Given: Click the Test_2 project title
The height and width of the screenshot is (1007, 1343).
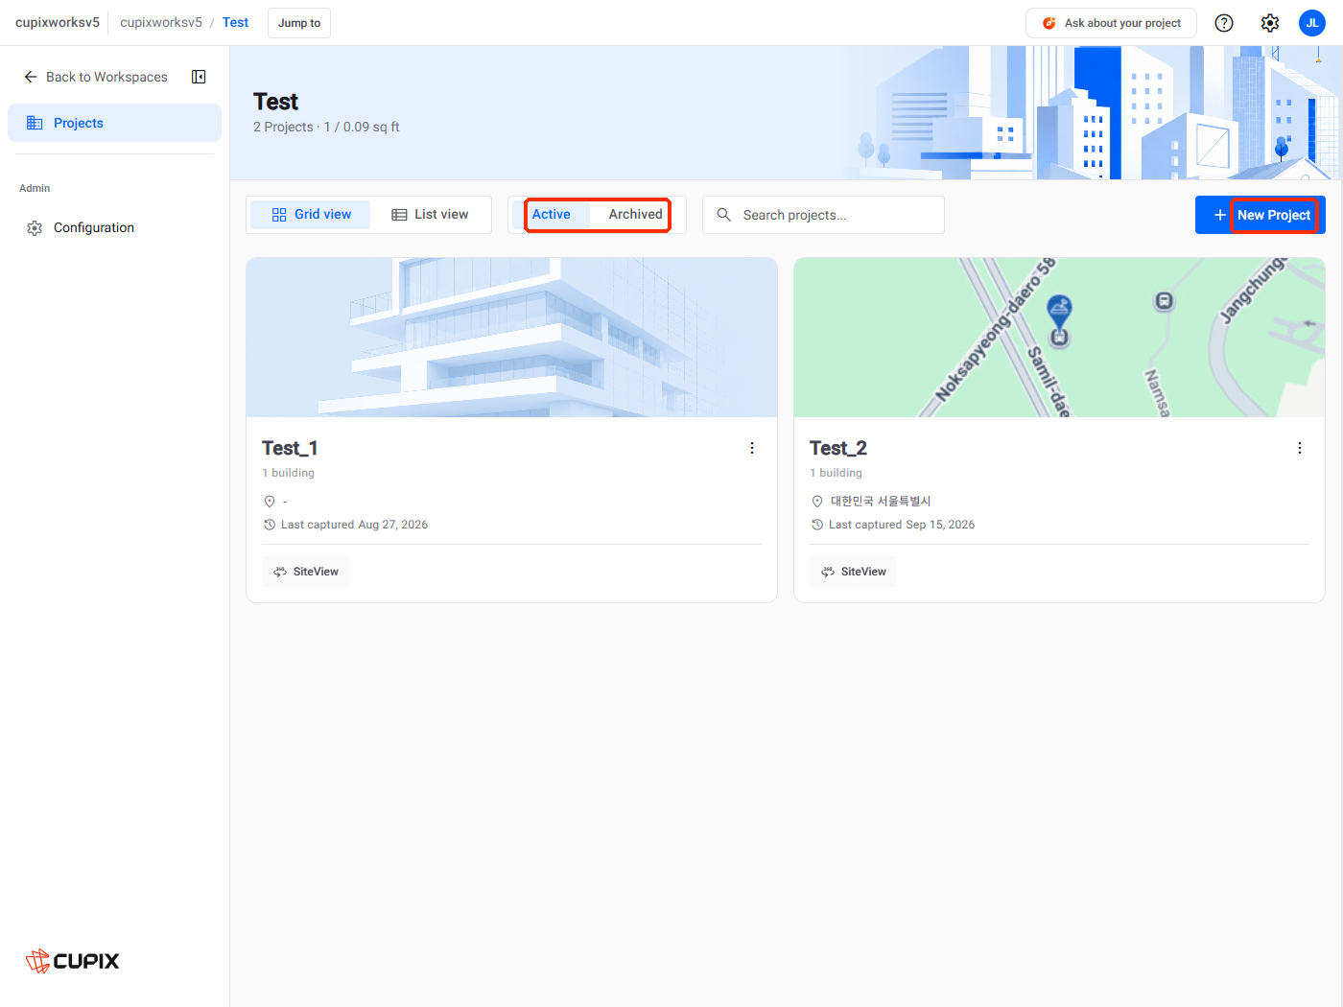Looking at the screenshot, I should coord(838,449).
